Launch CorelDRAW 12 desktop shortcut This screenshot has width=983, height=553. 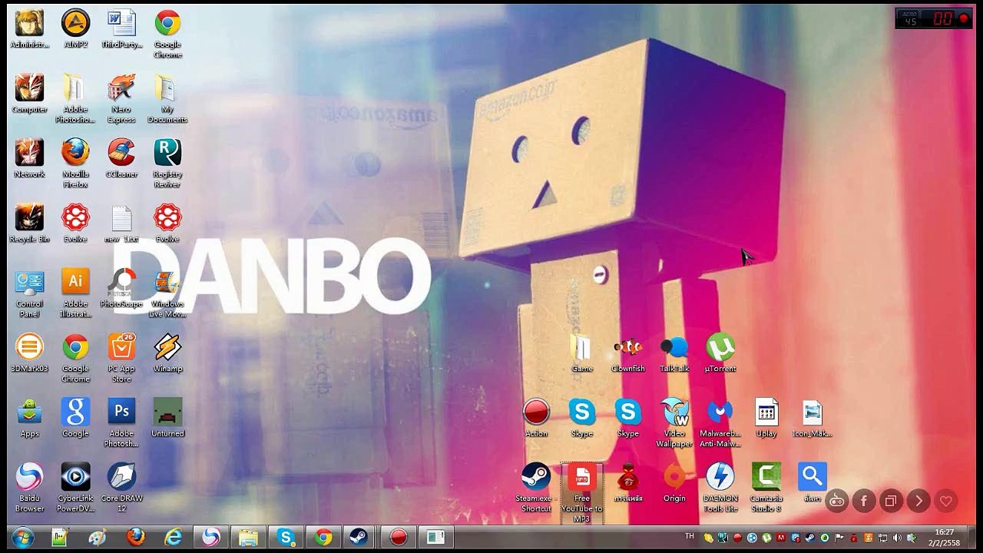(121, 487)
